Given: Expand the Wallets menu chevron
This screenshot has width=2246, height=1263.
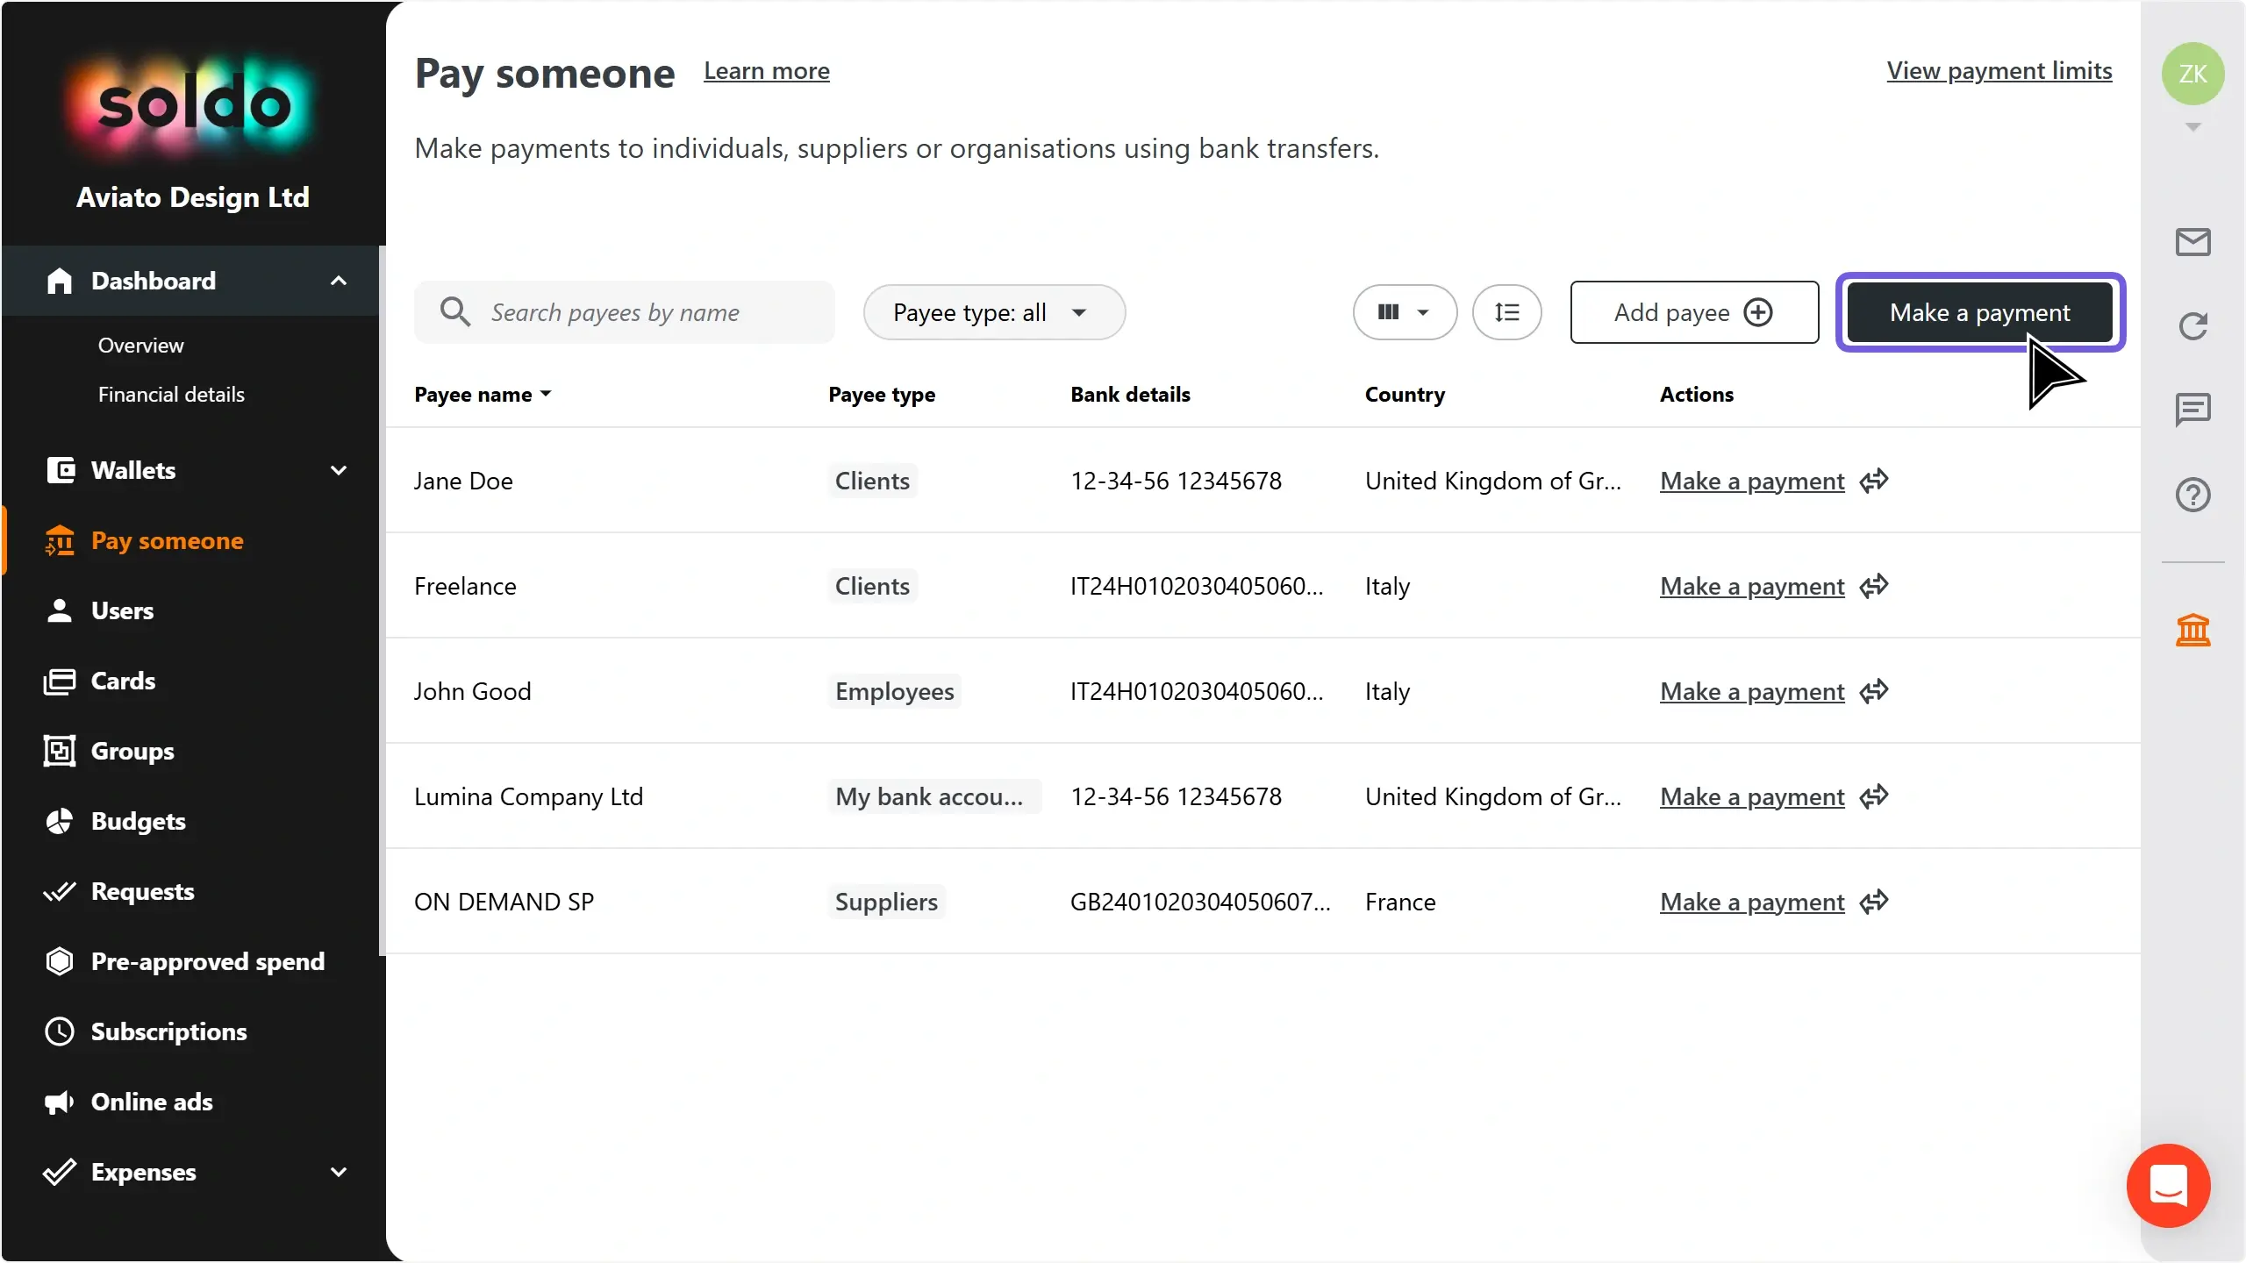Looking at the screenshot, I should pyautogui.click(x=339, y=470).
